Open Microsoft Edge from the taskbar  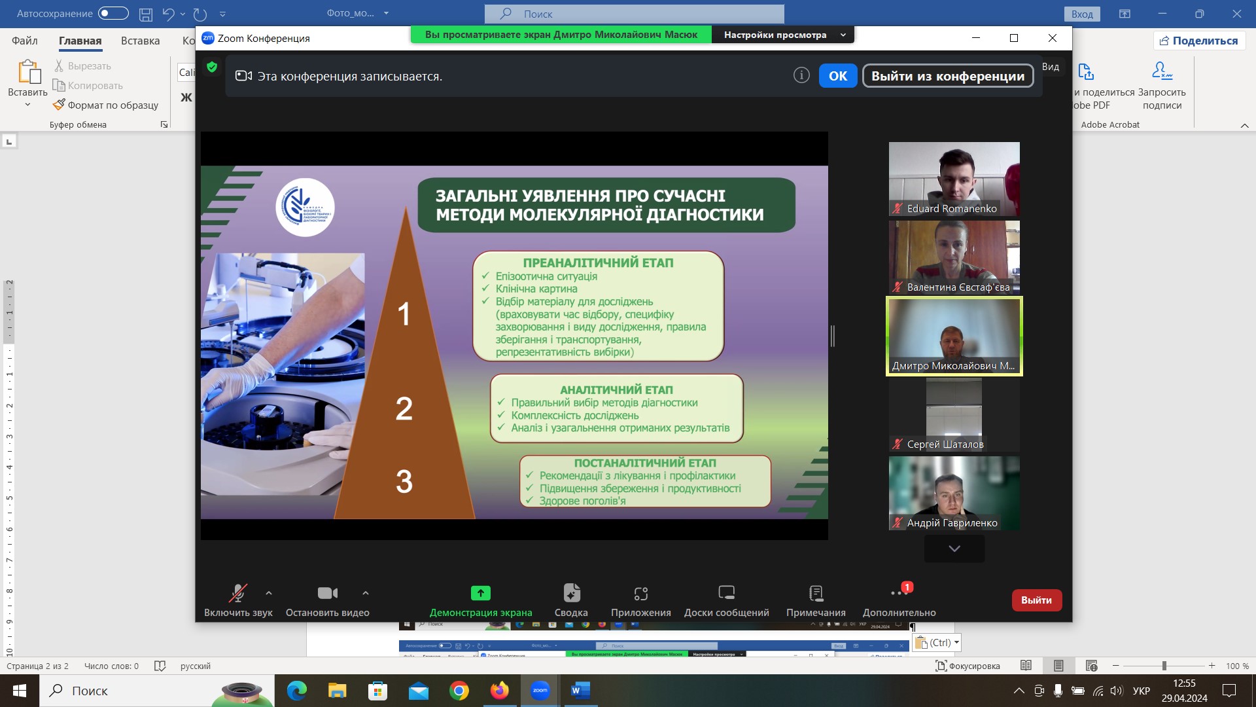tap(296, 691)
